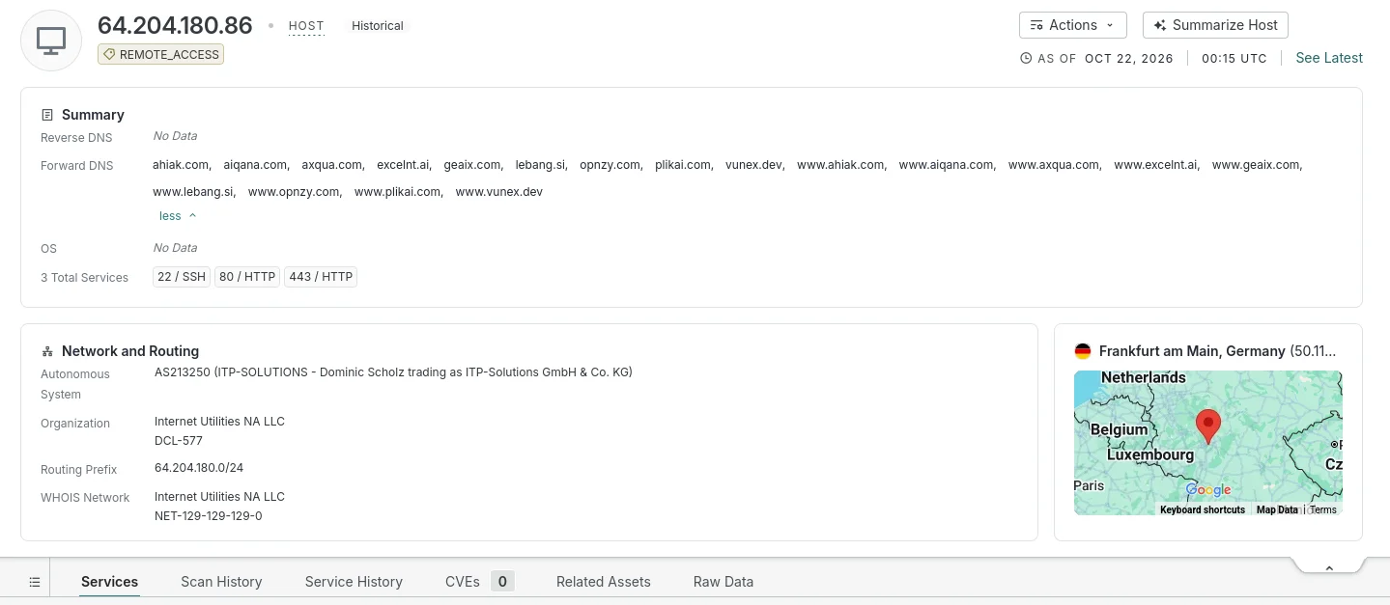Click the host monitor icon
Image resolution: width=1390 pixels, height=605 pixels.
(51, 41)
